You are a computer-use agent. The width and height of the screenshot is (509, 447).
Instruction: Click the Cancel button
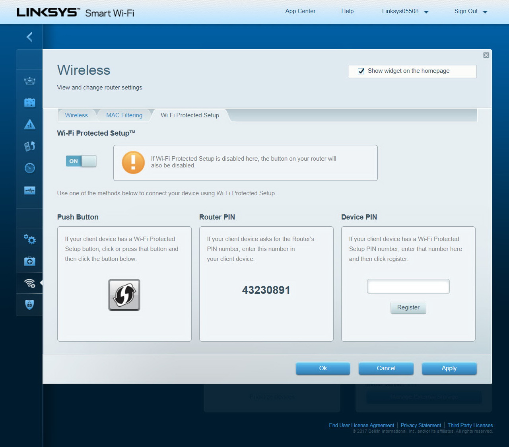(x=386, y=368)
